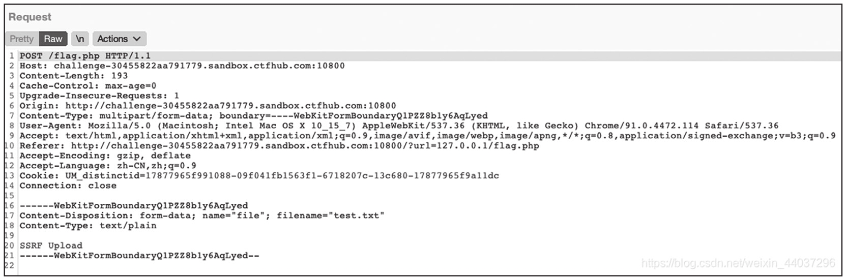This screenshot has height=280, width=846.
Task: Click the Accept-Encoding: gzip, deflate line
Action: tap(105, 155)
